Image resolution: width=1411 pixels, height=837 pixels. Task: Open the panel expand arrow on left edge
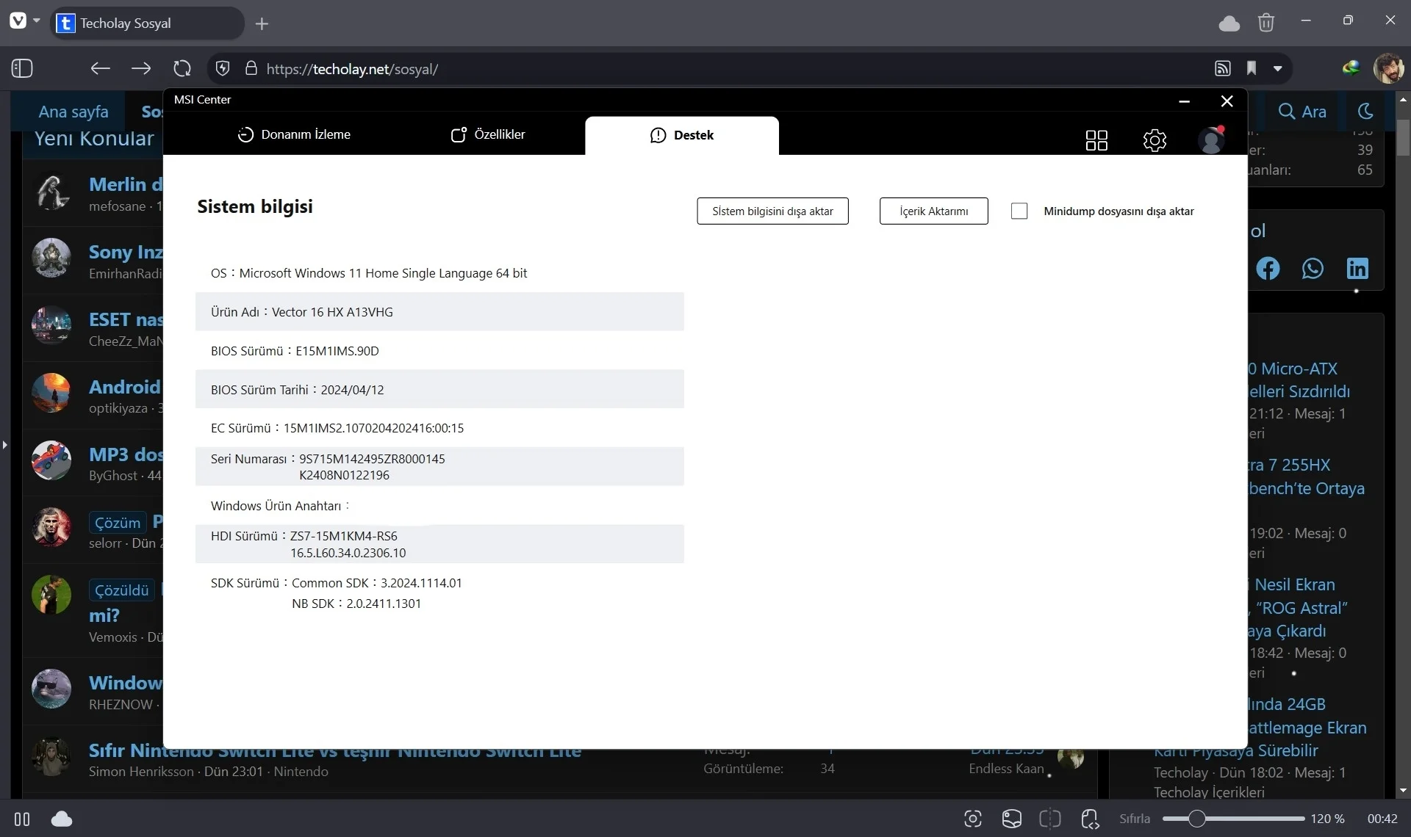4,445
